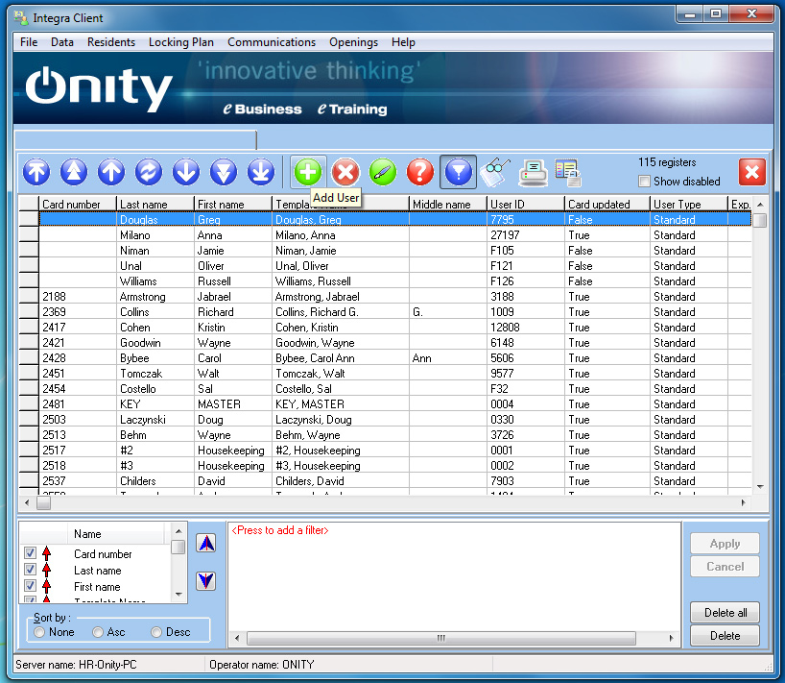The width and height of the screenshot is (785, 683).
Task: Uncheck the Card number column checkbox
Action: pyautogui.click(x=31, y=553)
